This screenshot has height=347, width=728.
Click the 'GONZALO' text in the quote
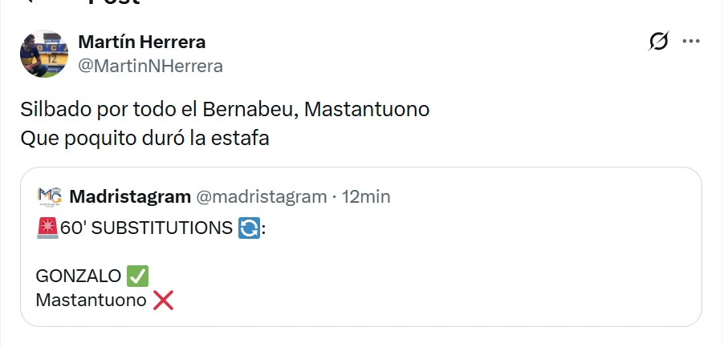[x=79, y=276]
